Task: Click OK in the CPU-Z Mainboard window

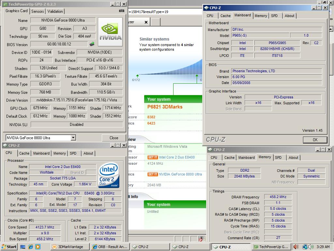Action: 315,140
